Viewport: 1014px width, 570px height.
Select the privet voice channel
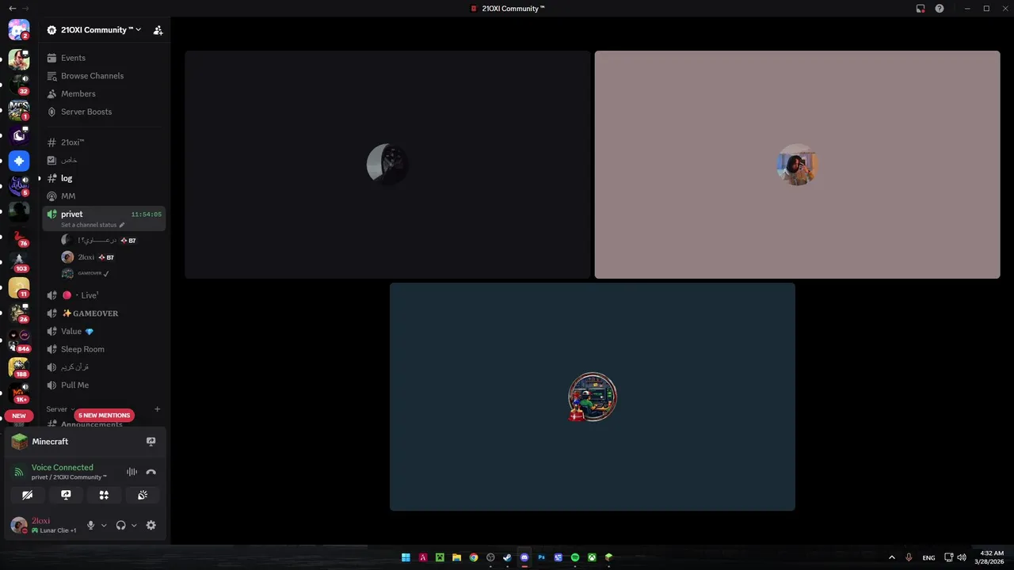pyautogui.click(x=104, y=218)
